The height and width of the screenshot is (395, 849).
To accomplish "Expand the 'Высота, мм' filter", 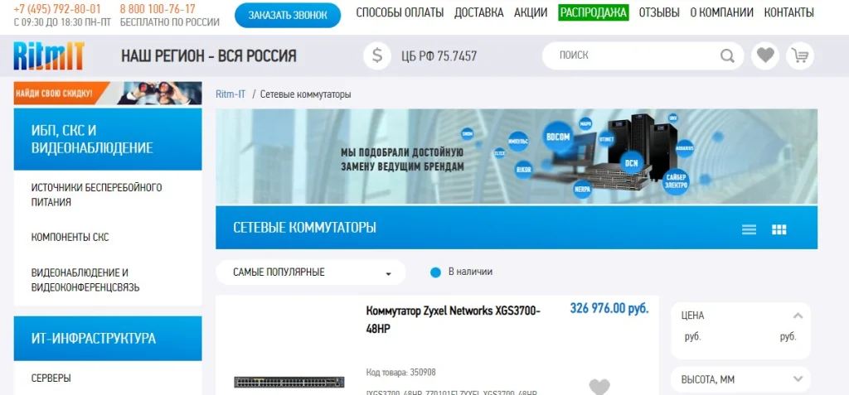I will click(798, 379).
